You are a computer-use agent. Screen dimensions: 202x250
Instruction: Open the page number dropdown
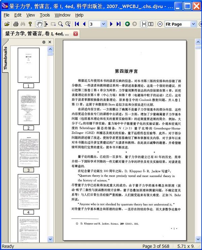(x=103, y=24)
